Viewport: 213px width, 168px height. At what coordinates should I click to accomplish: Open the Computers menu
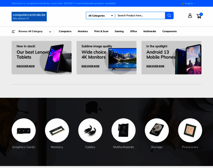coord(65,31)
